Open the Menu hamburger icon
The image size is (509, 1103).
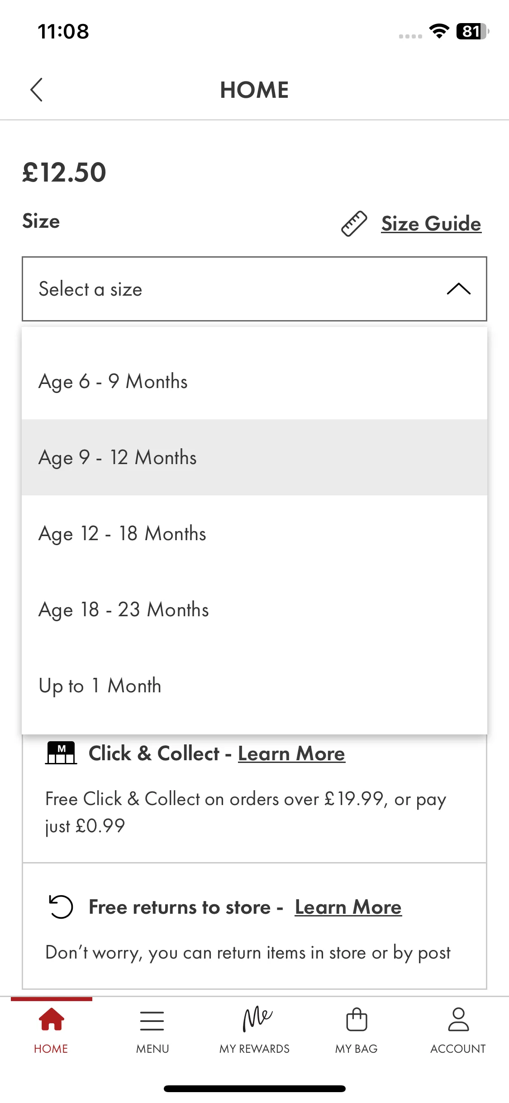coord(152,1021)
